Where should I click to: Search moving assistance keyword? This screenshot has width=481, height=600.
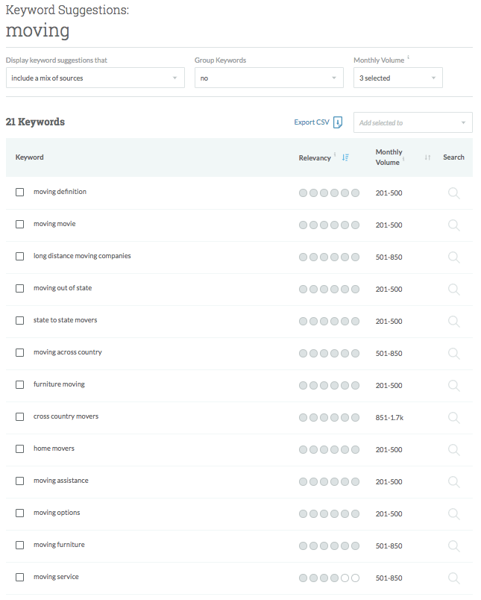[x=454, y=482]
